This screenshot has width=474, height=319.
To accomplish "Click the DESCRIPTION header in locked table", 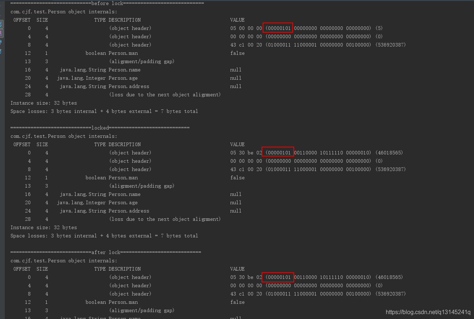I will (x=125, y=144).
